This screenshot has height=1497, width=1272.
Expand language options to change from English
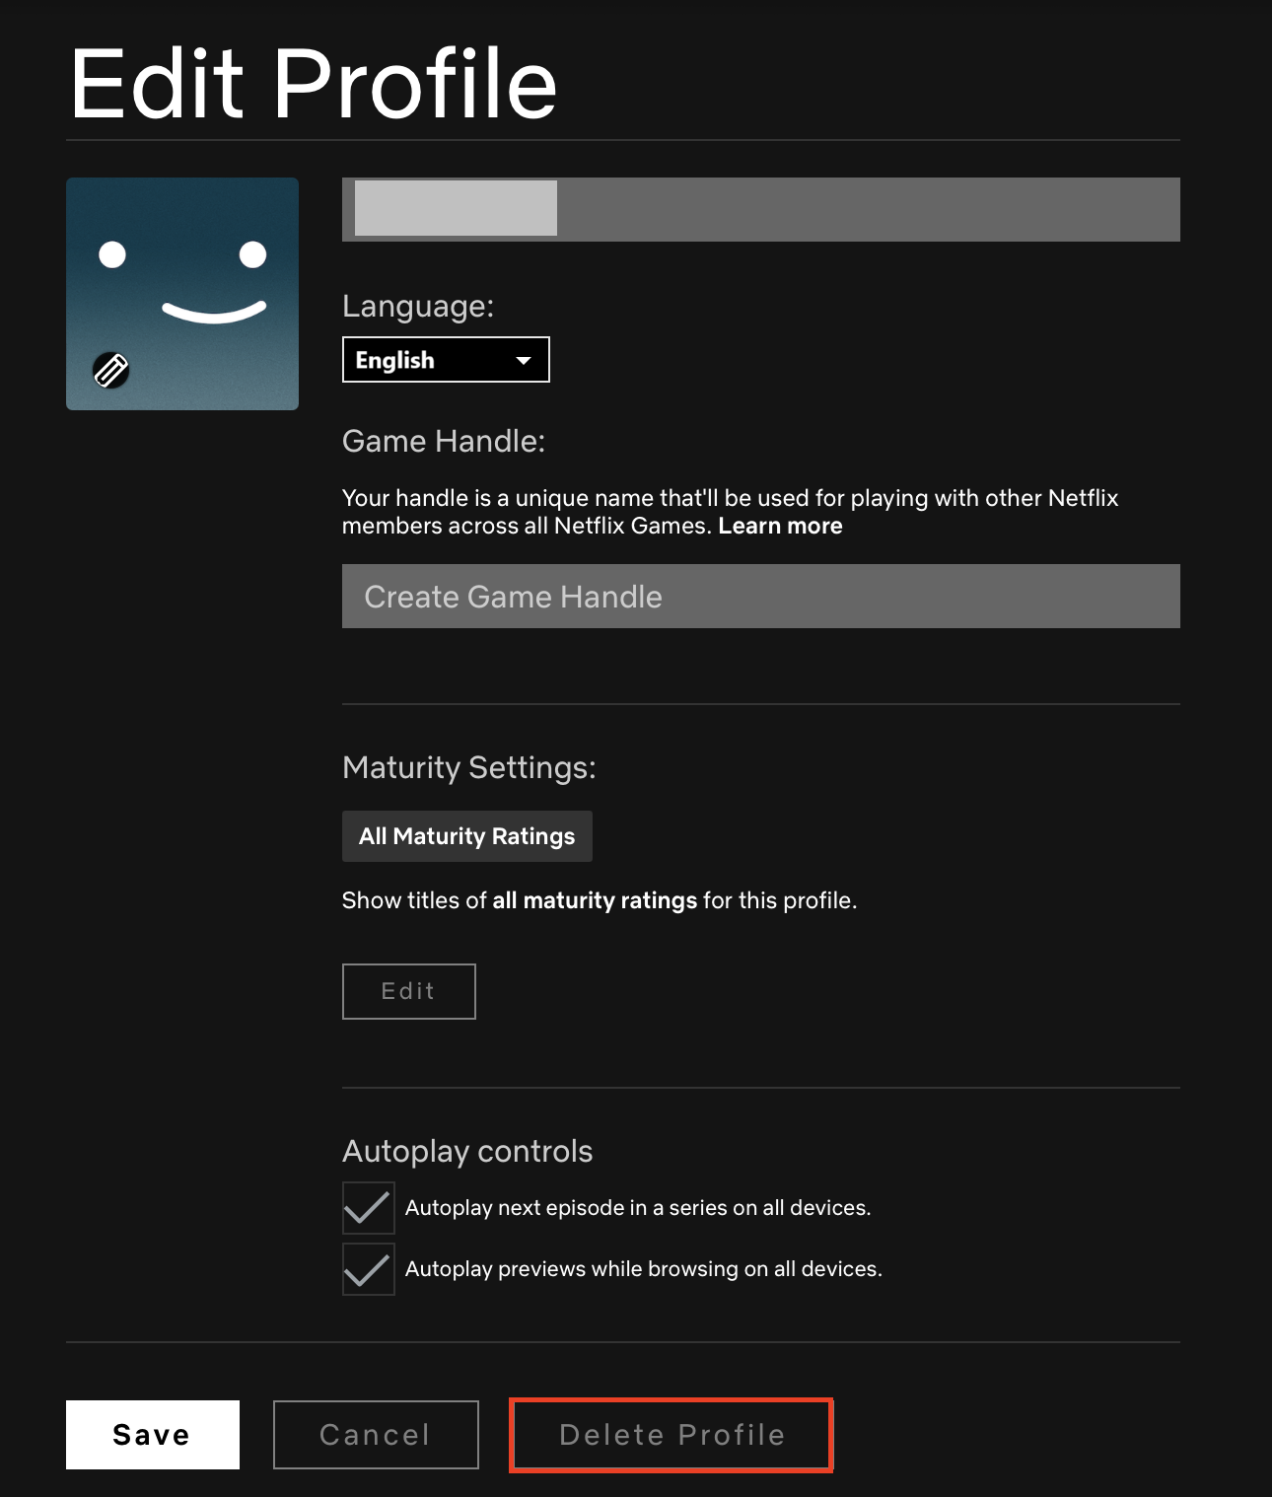[445, 359]
